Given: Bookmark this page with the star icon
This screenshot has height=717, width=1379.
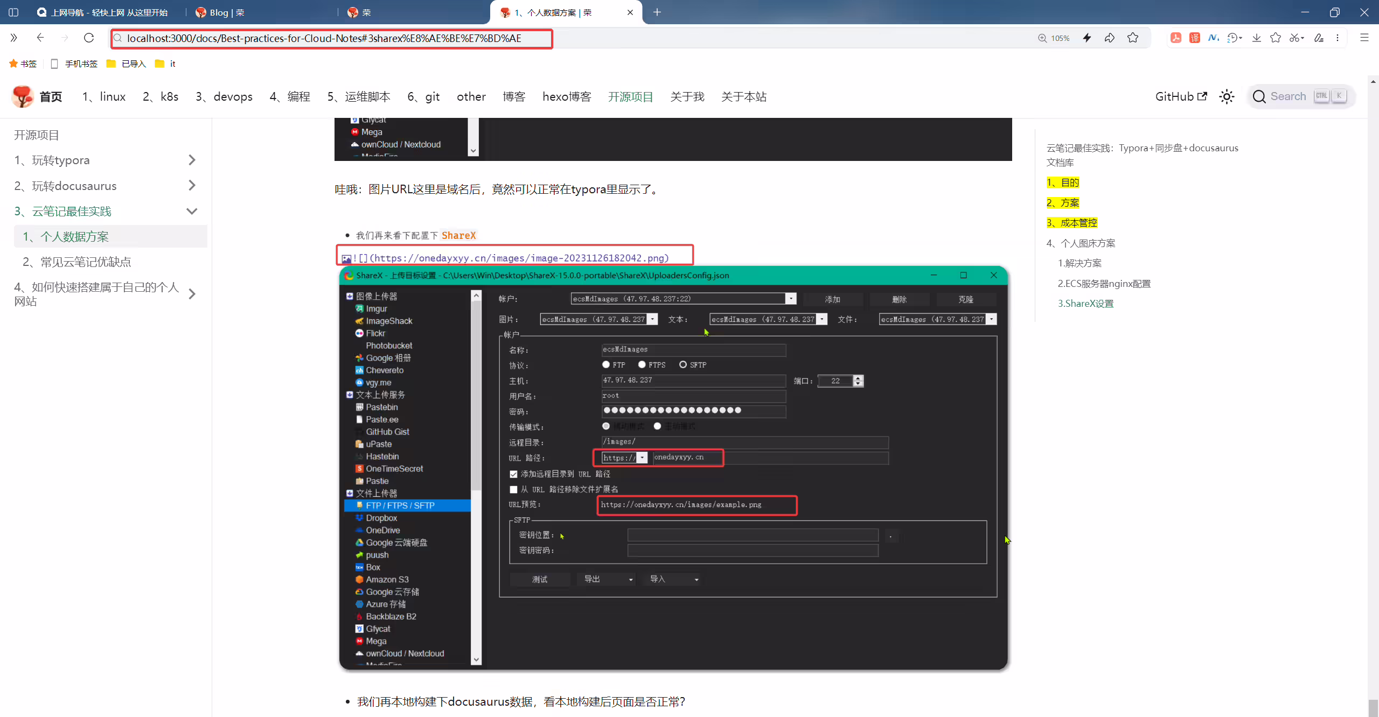Looking at the screenshot, I should click(x=1133, y=38).
